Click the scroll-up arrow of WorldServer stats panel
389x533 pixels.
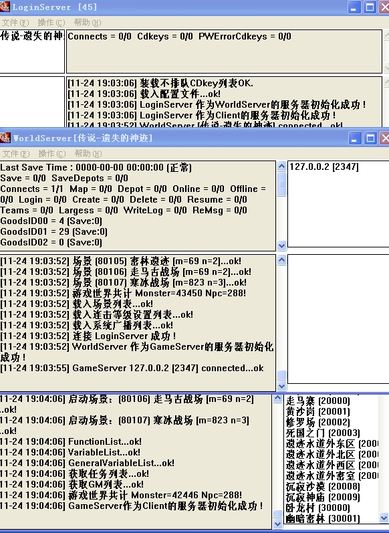click(281, 167)
